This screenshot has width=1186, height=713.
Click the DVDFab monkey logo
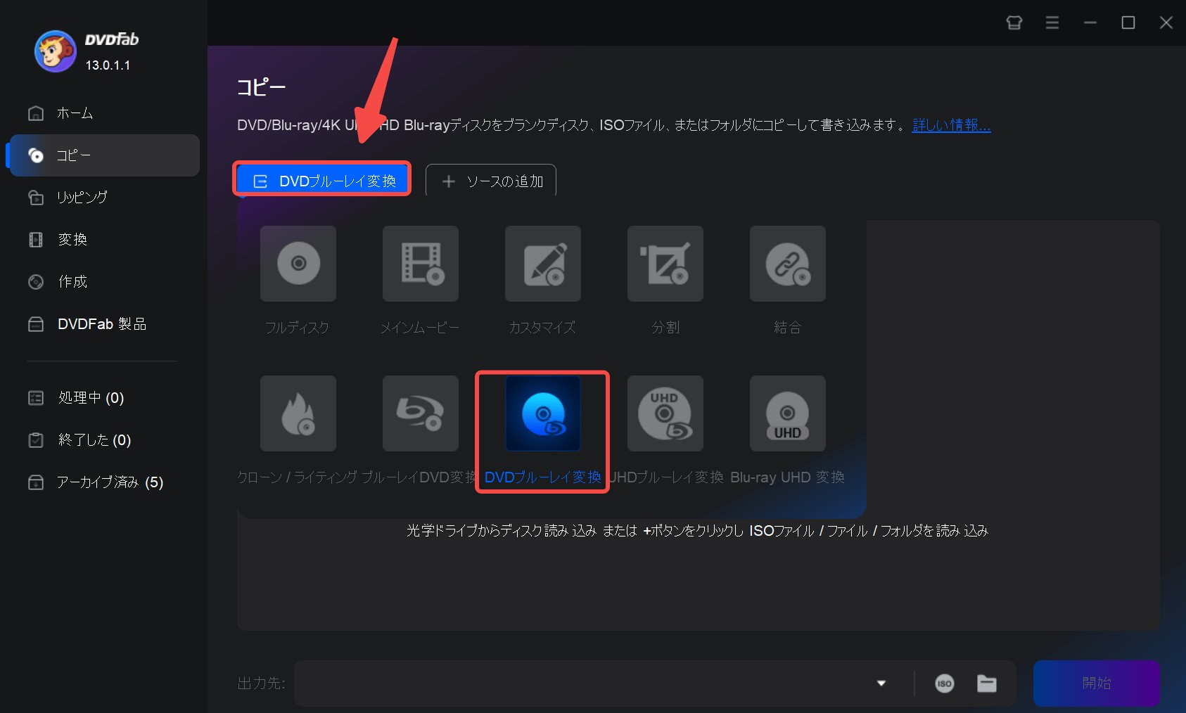pos(55,51)
